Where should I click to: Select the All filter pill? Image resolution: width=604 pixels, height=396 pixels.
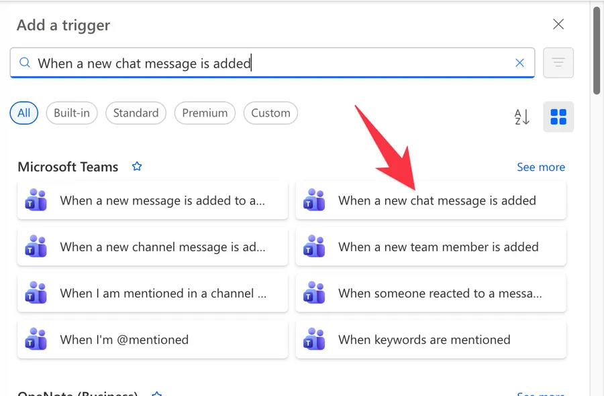(x=24, y=113)
